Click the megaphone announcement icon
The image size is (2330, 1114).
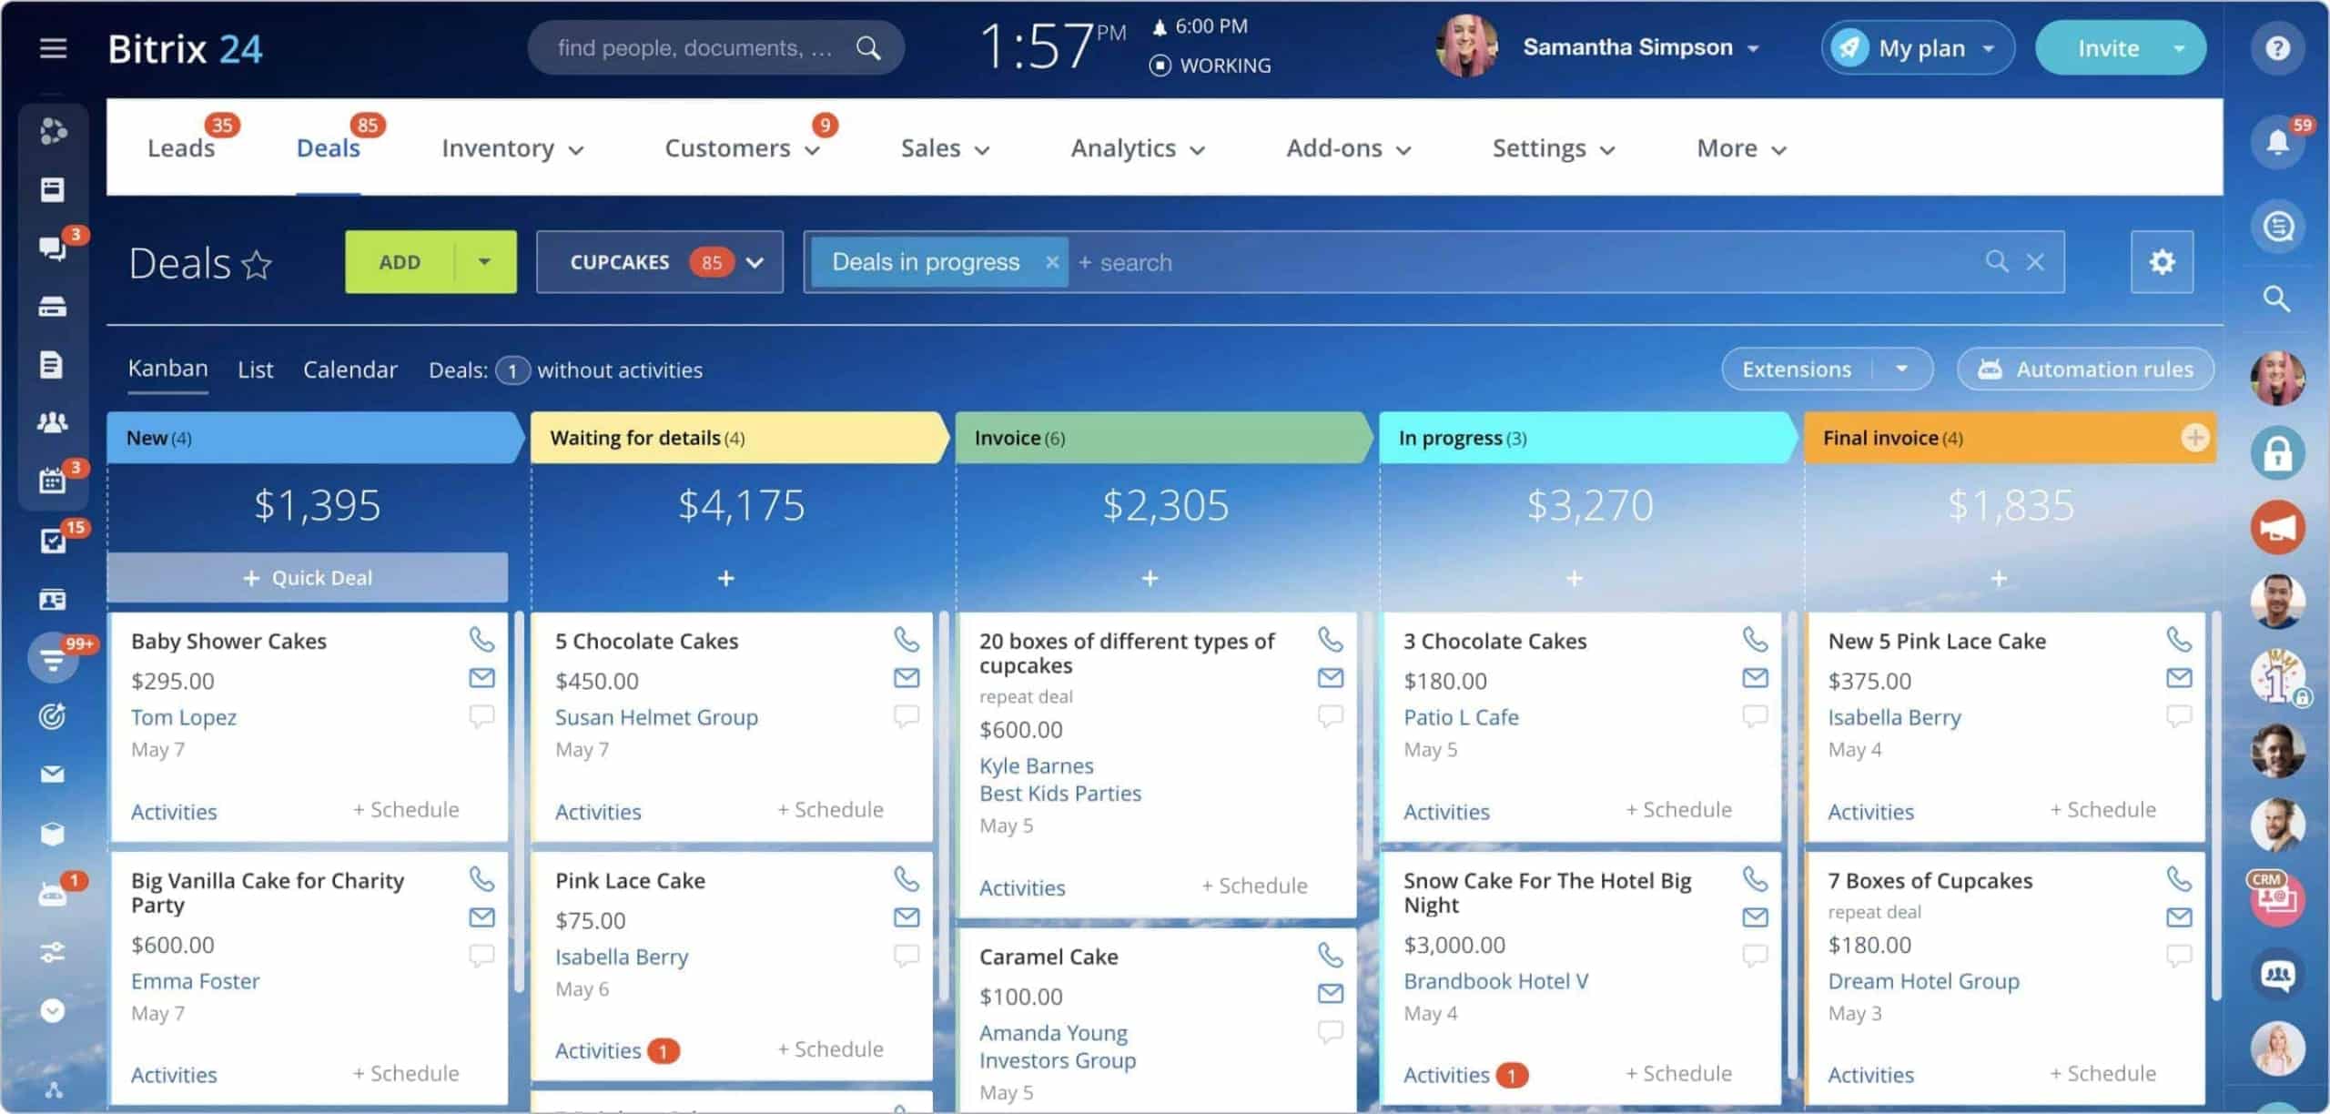(x=2277, y=528)
